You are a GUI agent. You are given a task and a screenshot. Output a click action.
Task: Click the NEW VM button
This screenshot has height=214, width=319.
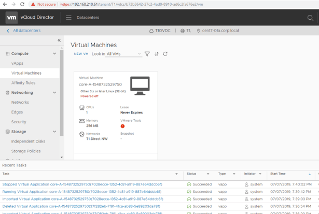point(81,54)
